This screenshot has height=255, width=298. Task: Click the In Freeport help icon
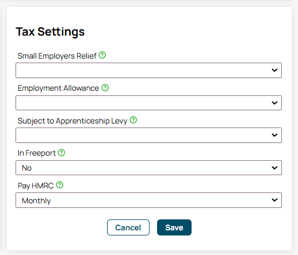[62, 153]
